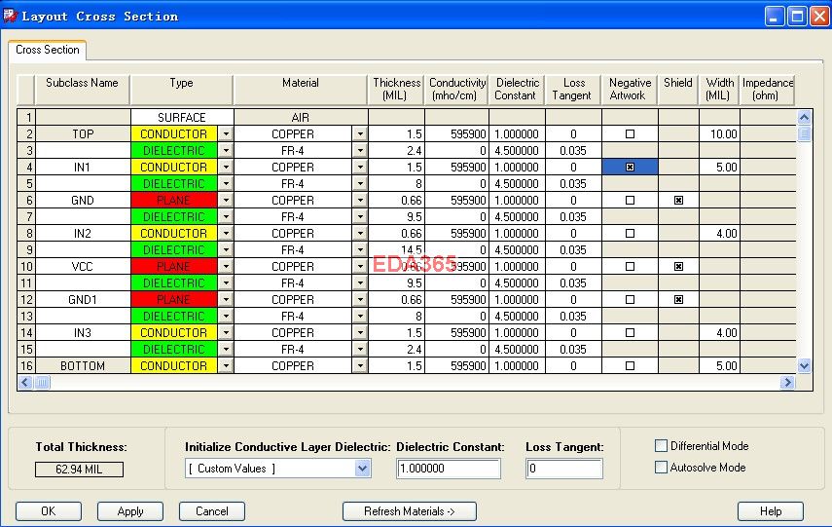Click the vertical scrollbar down arrow

point(804,365)
